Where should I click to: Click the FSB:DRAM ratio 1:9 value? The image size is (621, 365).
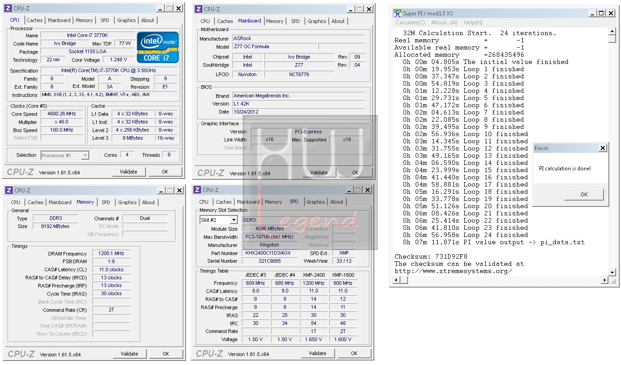point(111,261)
